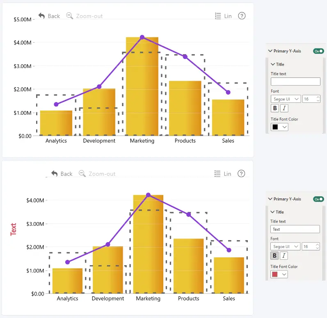Open the help question mark in the bottom chart
This screenshot has width=327, height=318.
(241, 173)
